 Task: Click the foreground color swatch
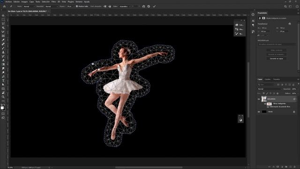pos(2,108)
